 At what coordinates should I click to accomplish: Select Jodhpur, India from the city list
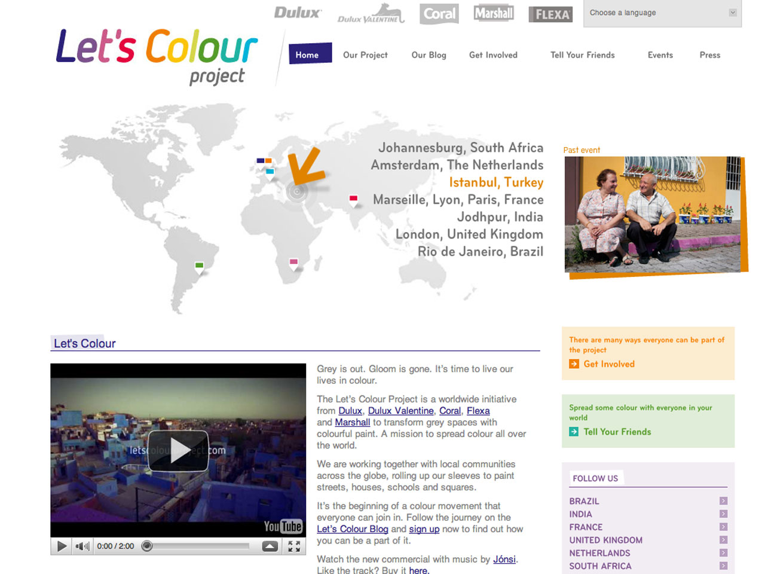pyautogui.click(x=500, y=217)
